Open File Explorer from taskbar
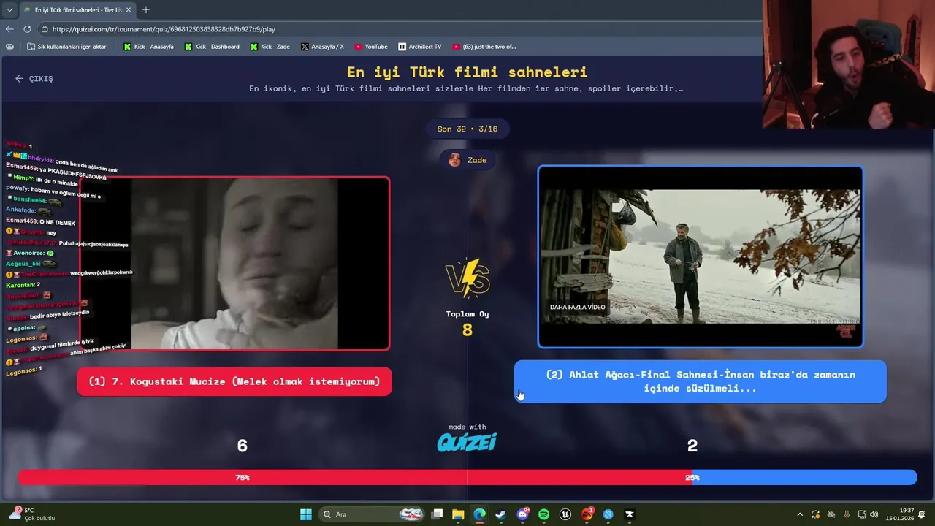This screenshot has height=526, width=935. (x=458, y=514)
